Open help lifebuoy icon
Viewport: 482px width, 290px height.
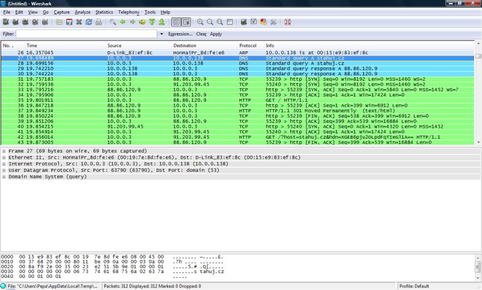click(288, 22)
